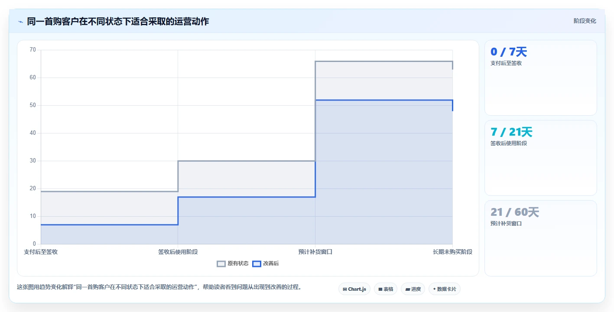This screenshot has width=614, height=312.
Task: Toggle the 原有状态 legend item
Action: [x=233, y=263]
